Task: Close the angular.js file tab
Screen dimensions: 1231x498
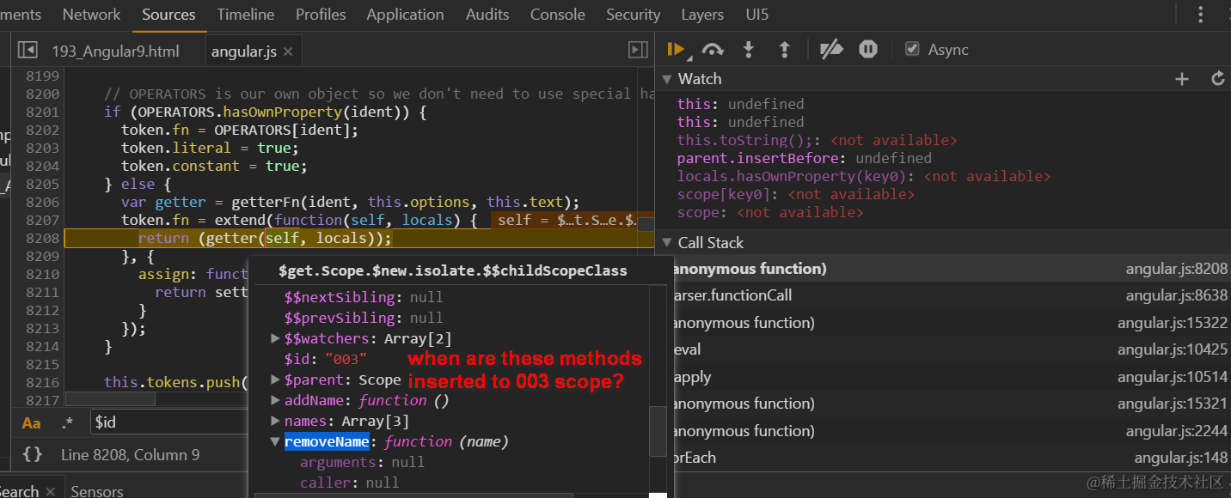Action: coord(288,52)
